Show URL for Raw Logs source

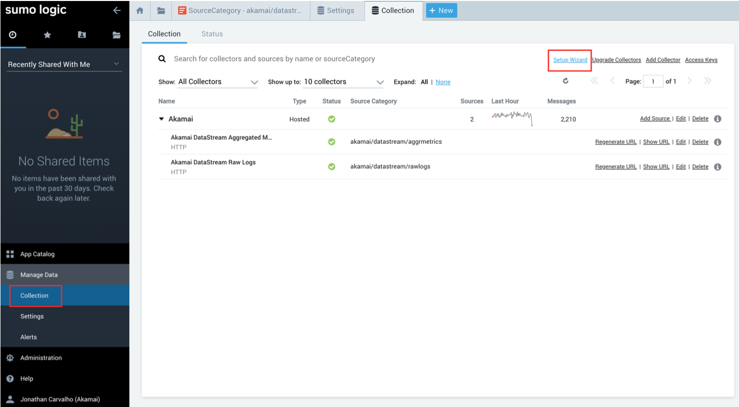(x=656, y=167)
